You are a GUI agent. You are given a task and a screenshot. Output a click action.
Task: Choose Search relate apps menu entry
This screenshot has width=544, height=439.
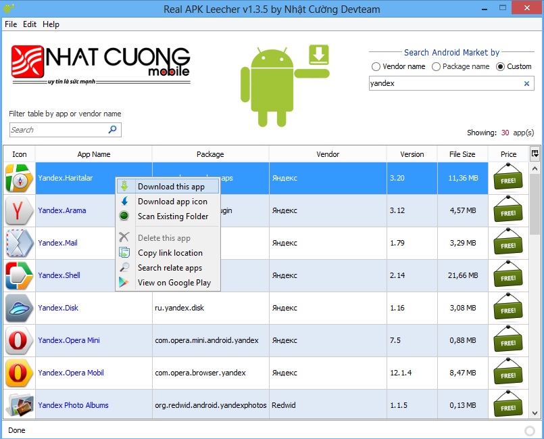pos(168,268)
